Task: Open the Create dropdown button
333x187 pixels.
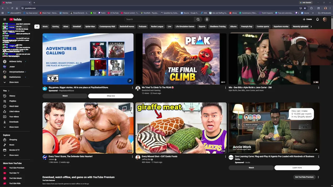Action: tap(307, 19)
